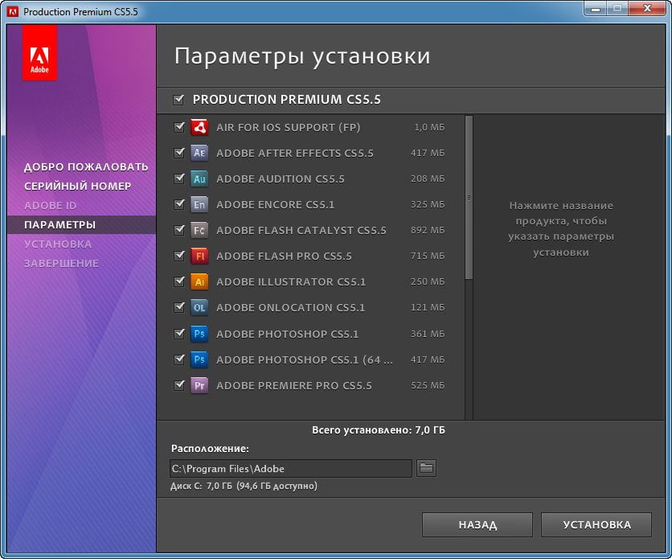Select the ADOBE FLASH PRO CS5.5 name
The image size is (672, 559).
coord(284,256)
